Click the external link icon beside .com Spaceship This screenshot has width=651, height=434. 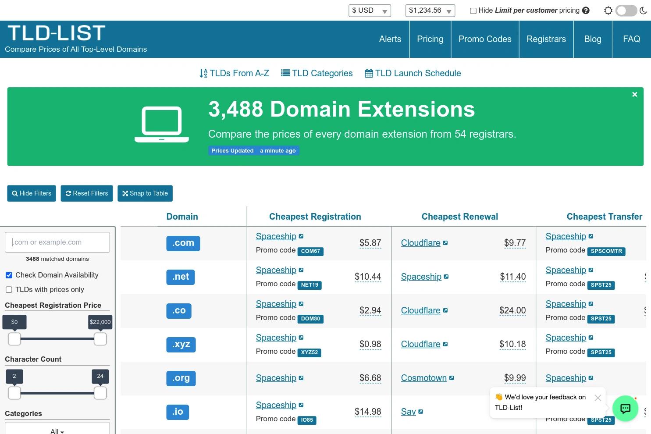coord(301,236)
